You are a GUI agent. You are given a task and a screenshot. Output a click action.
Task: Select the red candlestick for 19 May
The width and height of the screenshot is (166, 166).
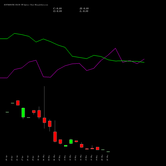coord(98,148)
